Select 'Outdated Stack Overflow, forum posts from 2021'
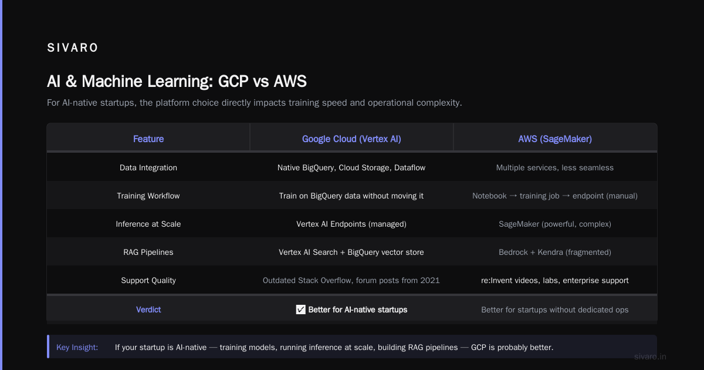704x370 pixels. point(351,281)
